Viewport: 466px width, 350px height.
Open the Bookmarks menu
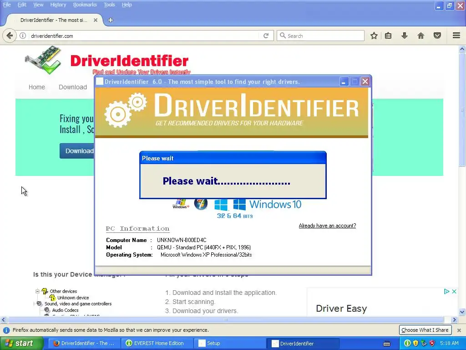85,5
